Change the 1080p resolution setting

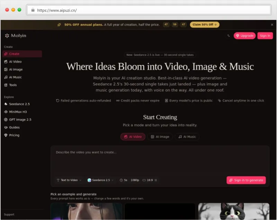point(135,180)
